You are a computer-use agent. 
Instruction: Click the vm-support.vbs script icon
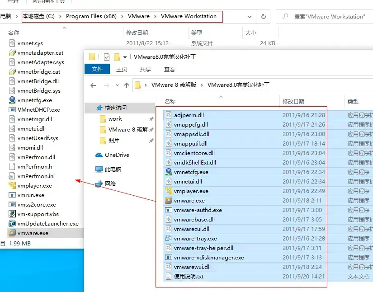tap(12, 214)
